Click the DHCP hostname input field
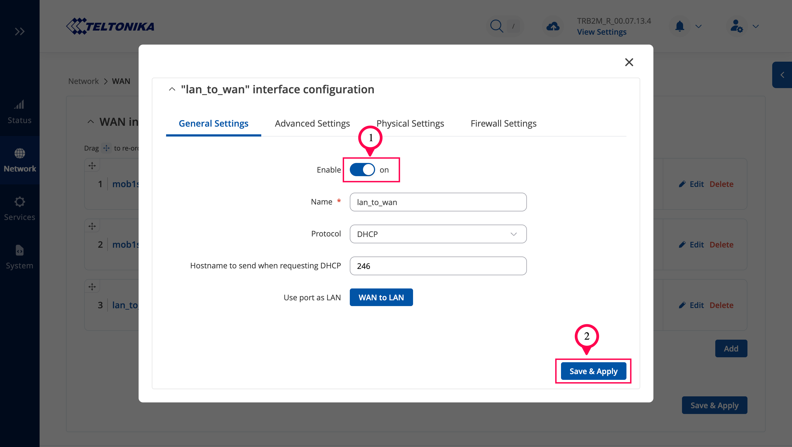792x447 pixels. tap(438, 266)
